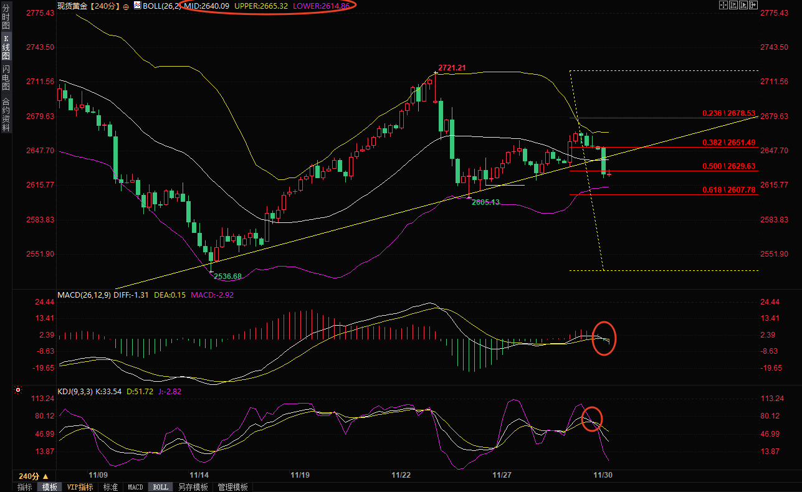The width and height of the screenshot is (802, 492).
Task: Open the VIP指标 tab
Action: [x=80, y=487]
